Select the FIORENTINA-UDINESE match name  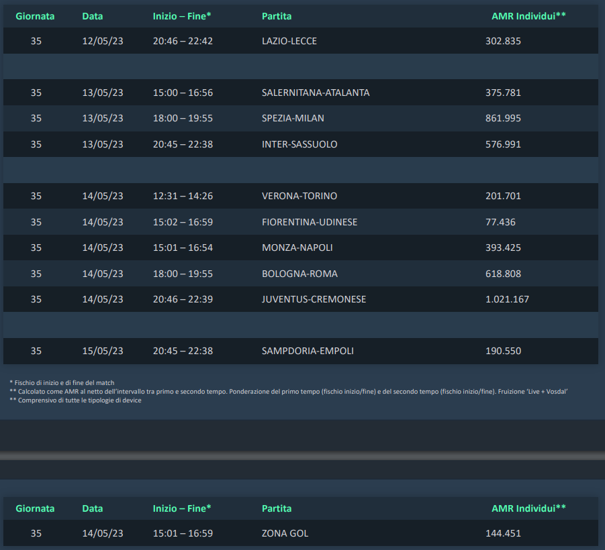point(310,222)
